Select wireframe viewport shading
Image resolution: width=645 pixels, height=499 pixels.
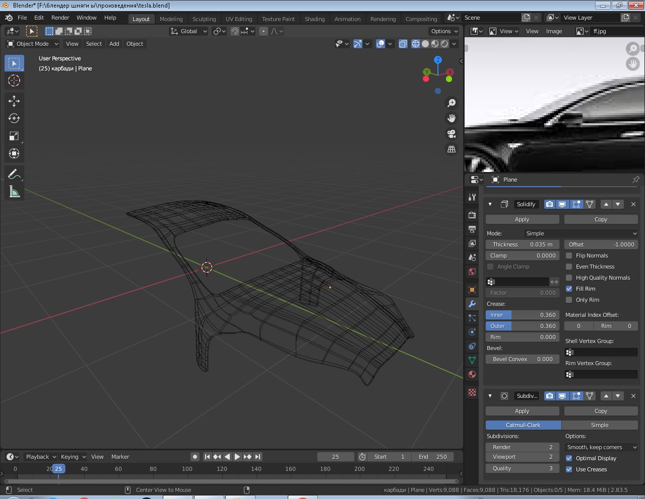coord(416,44)
